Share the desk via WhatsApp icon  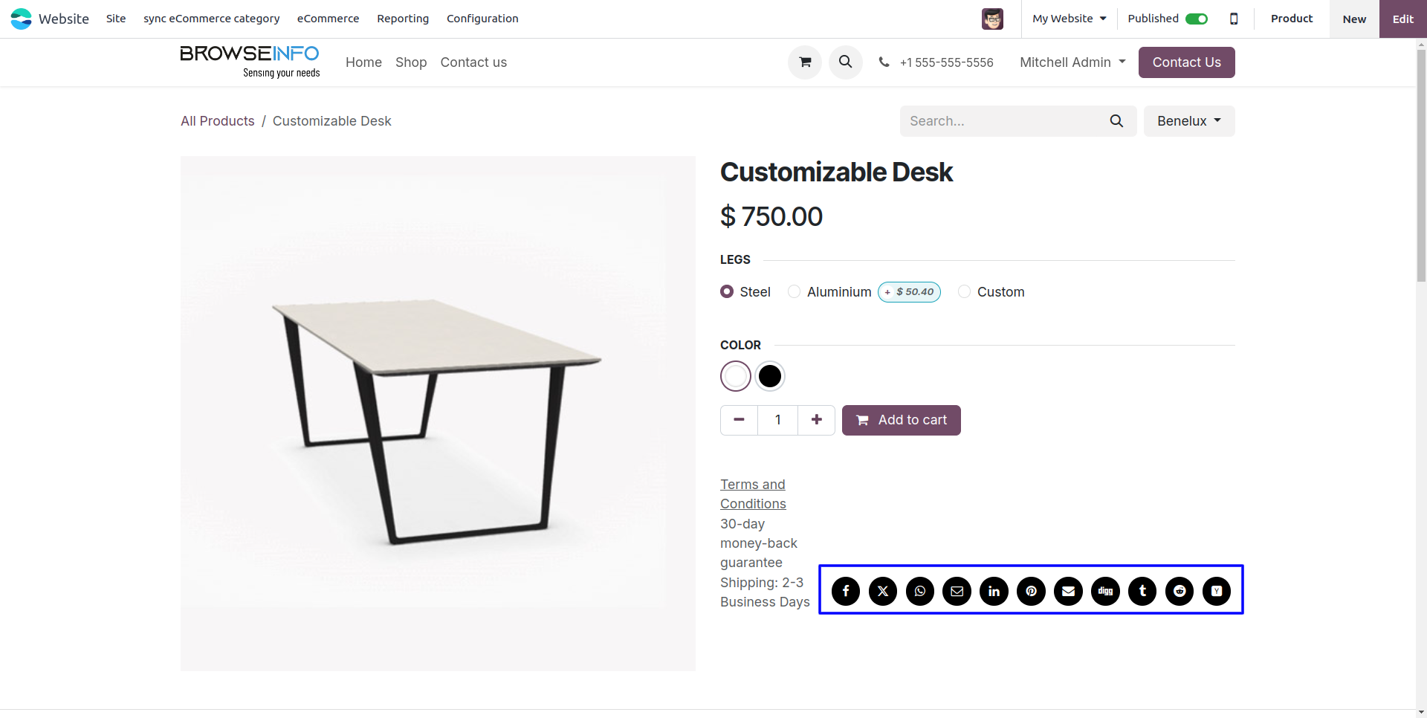coord(920,591)
